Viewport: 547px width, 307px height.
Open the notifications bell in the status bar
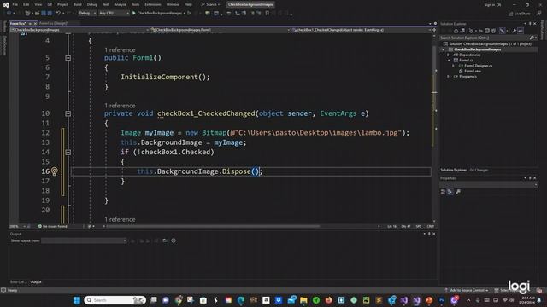coord(539,290)
